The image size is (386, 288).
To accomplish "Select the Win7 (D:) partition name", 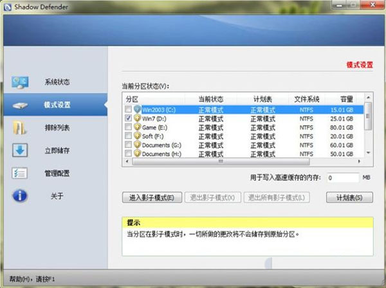I will 154,118.
